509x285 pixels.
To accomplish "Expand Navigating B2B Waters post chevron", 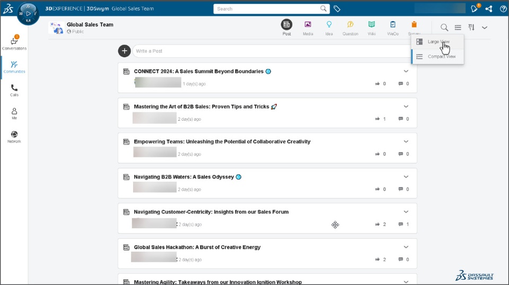I will 406,177.
